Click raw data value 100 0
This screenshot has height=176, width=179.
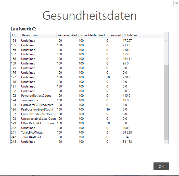point(126,128)
